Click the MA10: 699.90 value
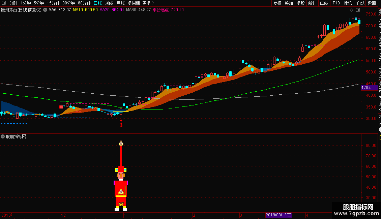This screenshot has height=219, width=381. [x=85, y=10]
